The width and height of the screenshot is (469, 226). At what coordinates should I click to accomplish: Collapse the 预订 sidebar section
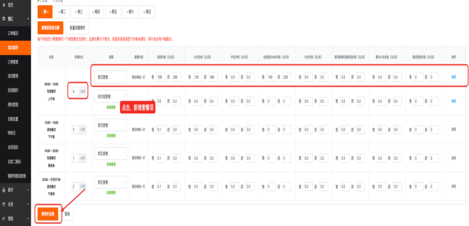[x=28, y=19]
